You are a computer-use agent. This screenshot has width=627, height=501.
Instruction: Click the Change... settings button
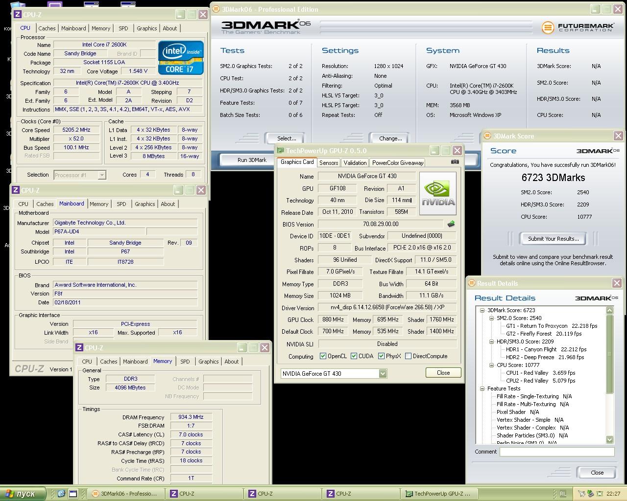click(x=390, y=138)
